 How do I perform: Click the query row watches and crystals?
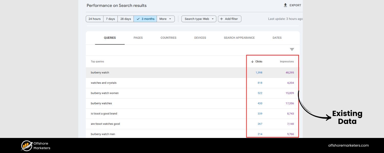(x=104, y=83)
